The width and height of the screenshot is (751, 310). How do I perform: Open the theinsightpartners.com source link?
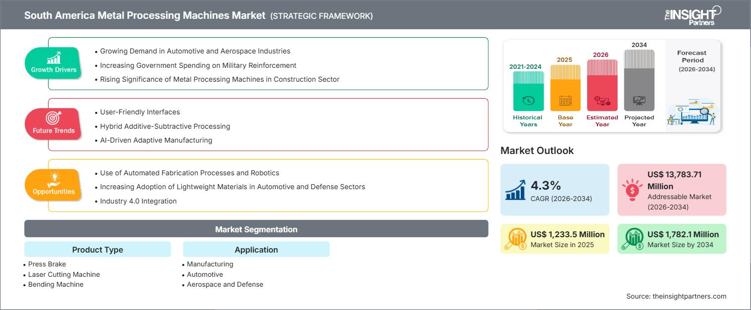[x=676, y=296]
